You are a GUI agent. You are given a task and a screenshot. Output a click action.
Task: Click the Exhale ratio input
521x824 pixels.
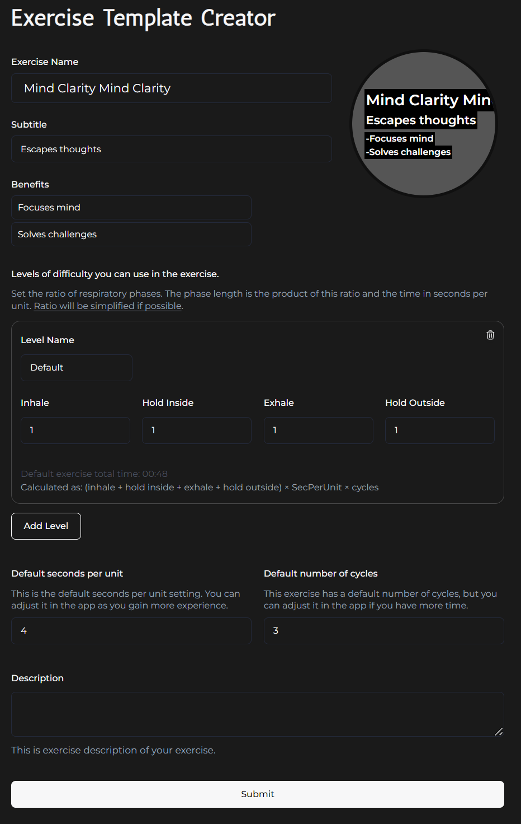pos(318,430)
